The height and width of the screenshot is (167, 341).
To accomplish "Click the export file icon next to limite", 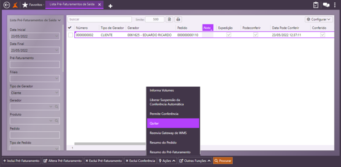I will click(x=169, y=19).
